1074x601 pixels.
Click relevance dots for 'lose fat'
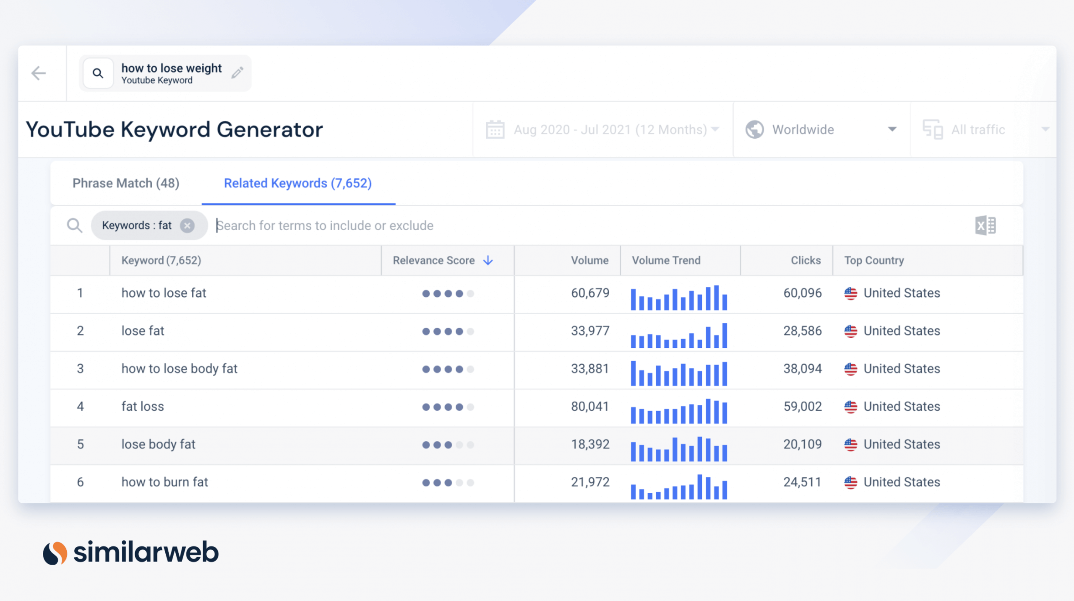coord(448,331)
